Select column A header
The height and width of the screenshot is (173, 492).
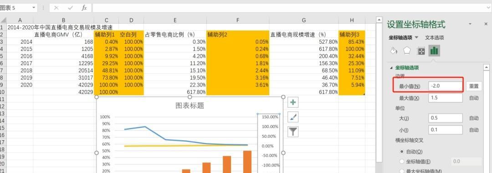coord(20,20)
